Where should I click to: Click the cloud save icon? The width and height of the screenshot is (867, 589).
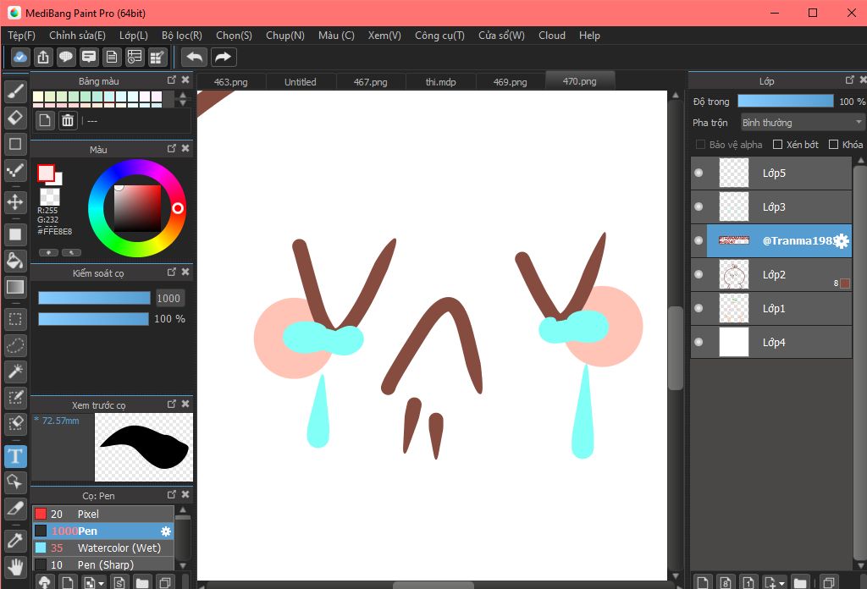click(x=20, y=57)
